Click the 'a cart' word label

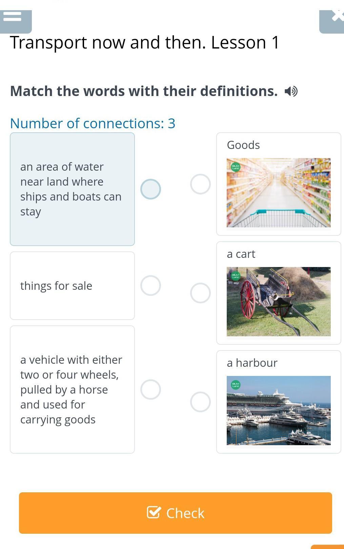pyautogui.click(x=241, y=254)
